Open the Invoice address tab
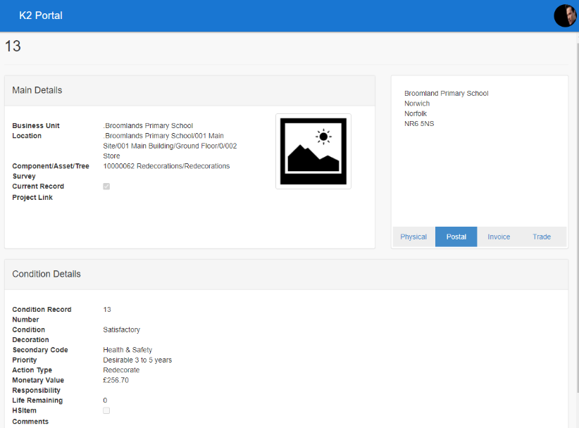This screenshot has height=428, width=579. click(x=499, y=237)
